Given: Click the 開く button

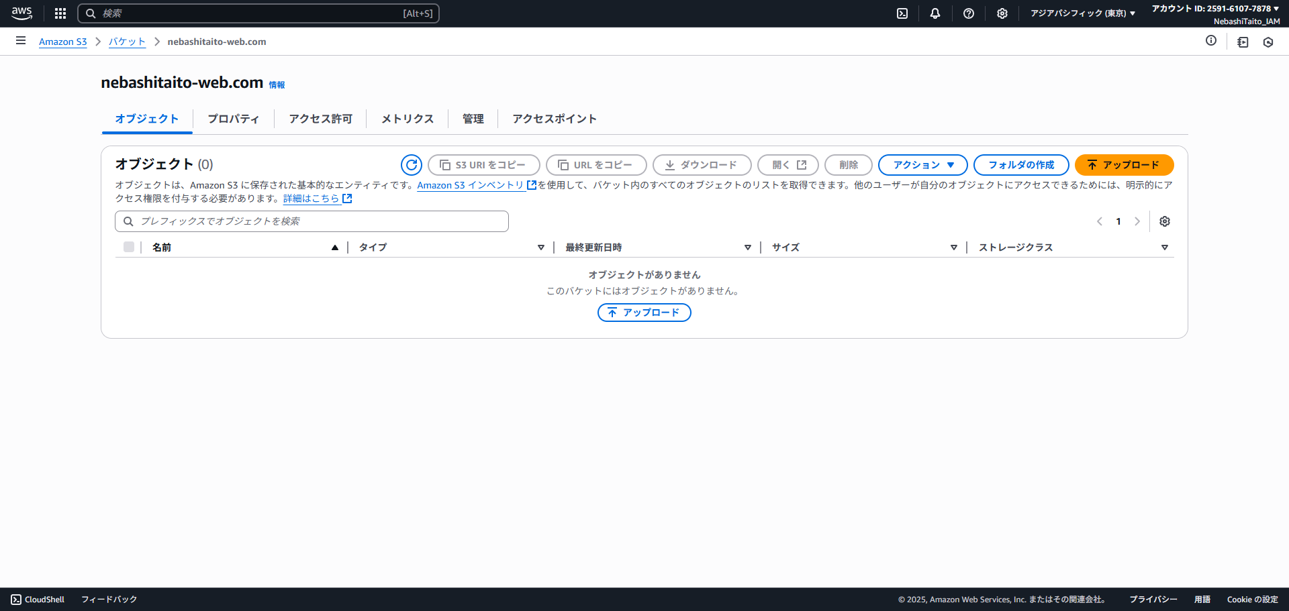Looking at the screenshot, I should tap(788, 165).
